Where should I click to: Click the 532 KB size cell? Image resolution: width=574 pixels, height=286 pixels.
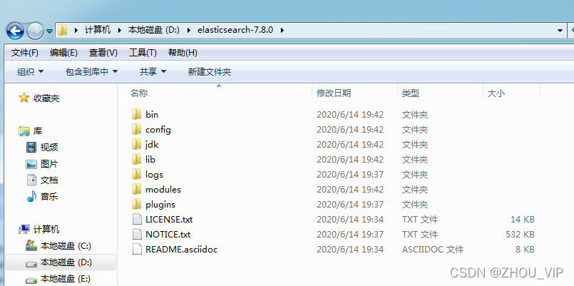[520, 235]
